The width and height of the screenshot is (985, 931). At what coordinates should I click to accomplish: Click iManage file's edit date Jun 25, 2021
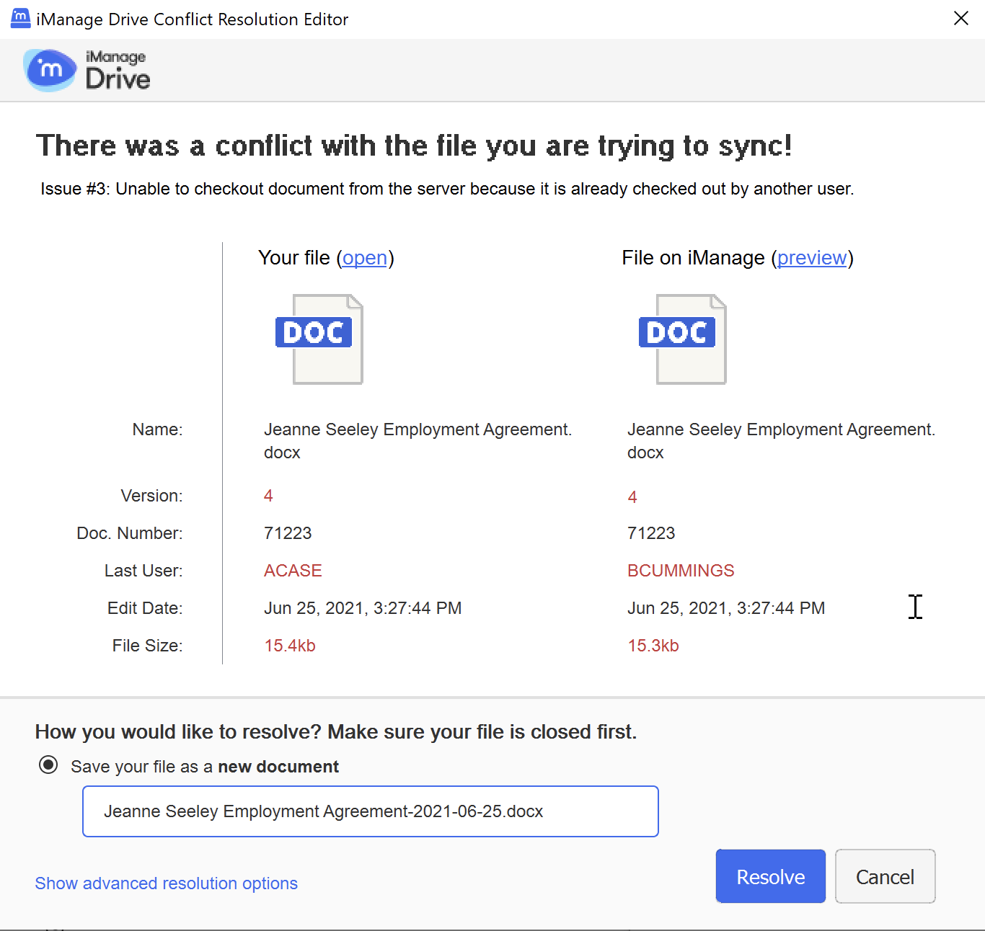(726, 607)
